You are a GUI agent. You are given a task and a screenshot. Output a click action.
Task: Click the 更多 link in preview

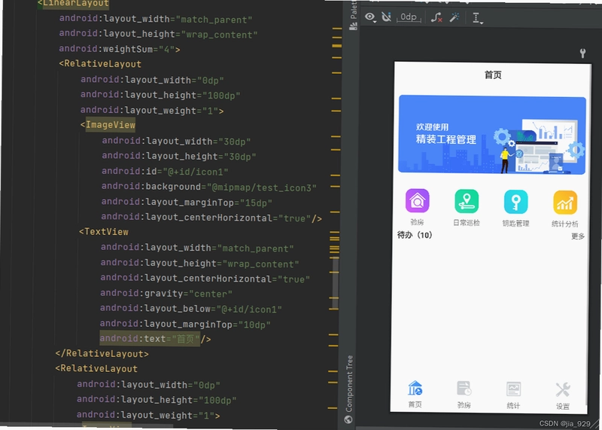click(577, 236)
